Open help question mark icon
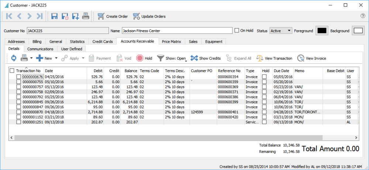This screenshot has height=170, width=369. pyautogui.click(x=363, y=16)
